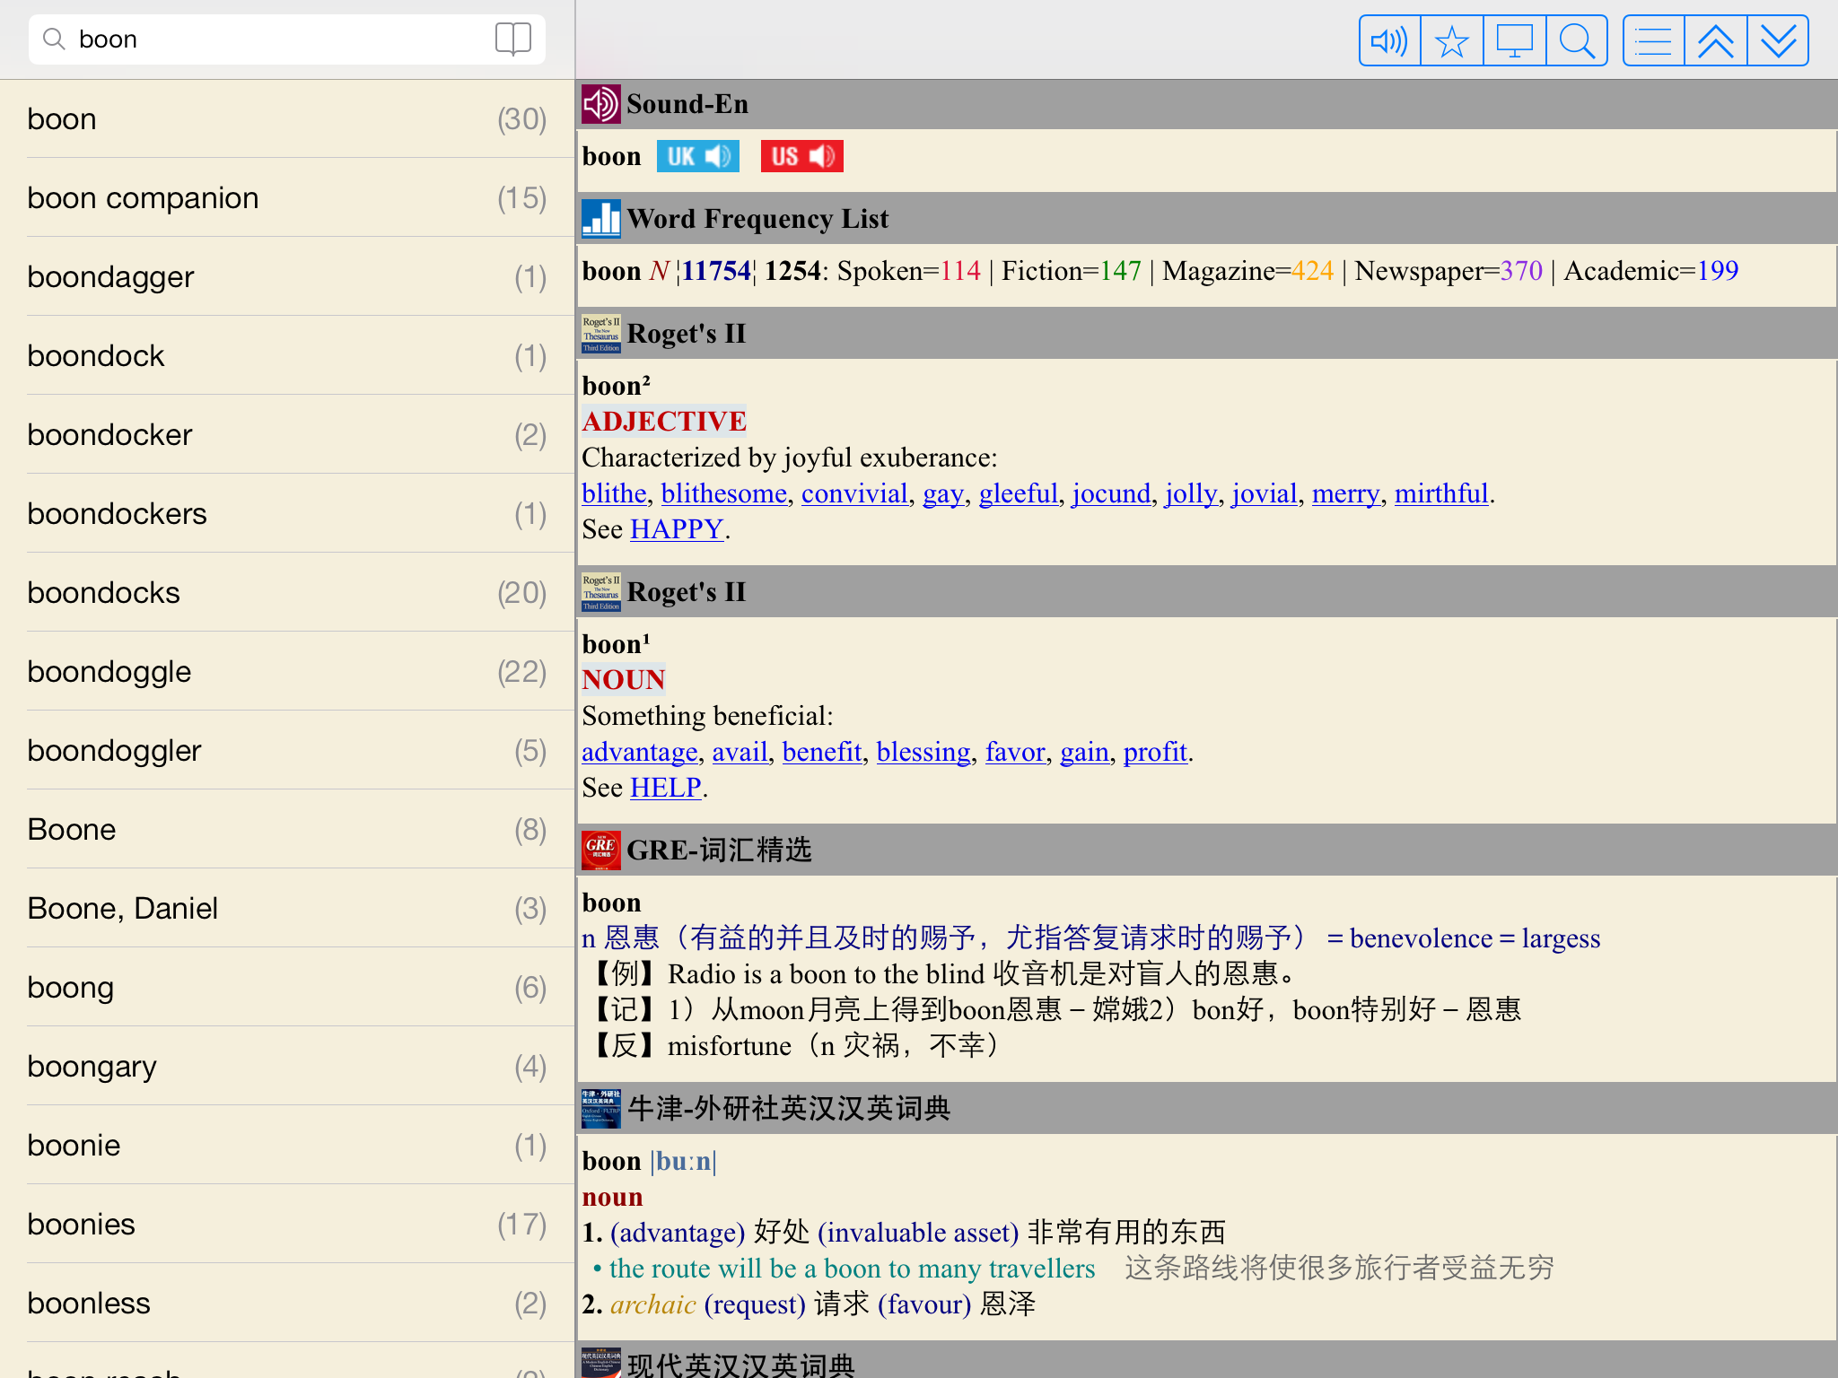The width and height of the screenshot is (1838, 1378).
Task: Open the 'profit' synonym link
Action: tap(1155, 752)
